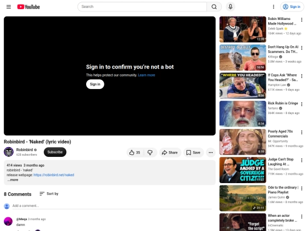Open options menu for When an actor video

click(x=302, y=217)
